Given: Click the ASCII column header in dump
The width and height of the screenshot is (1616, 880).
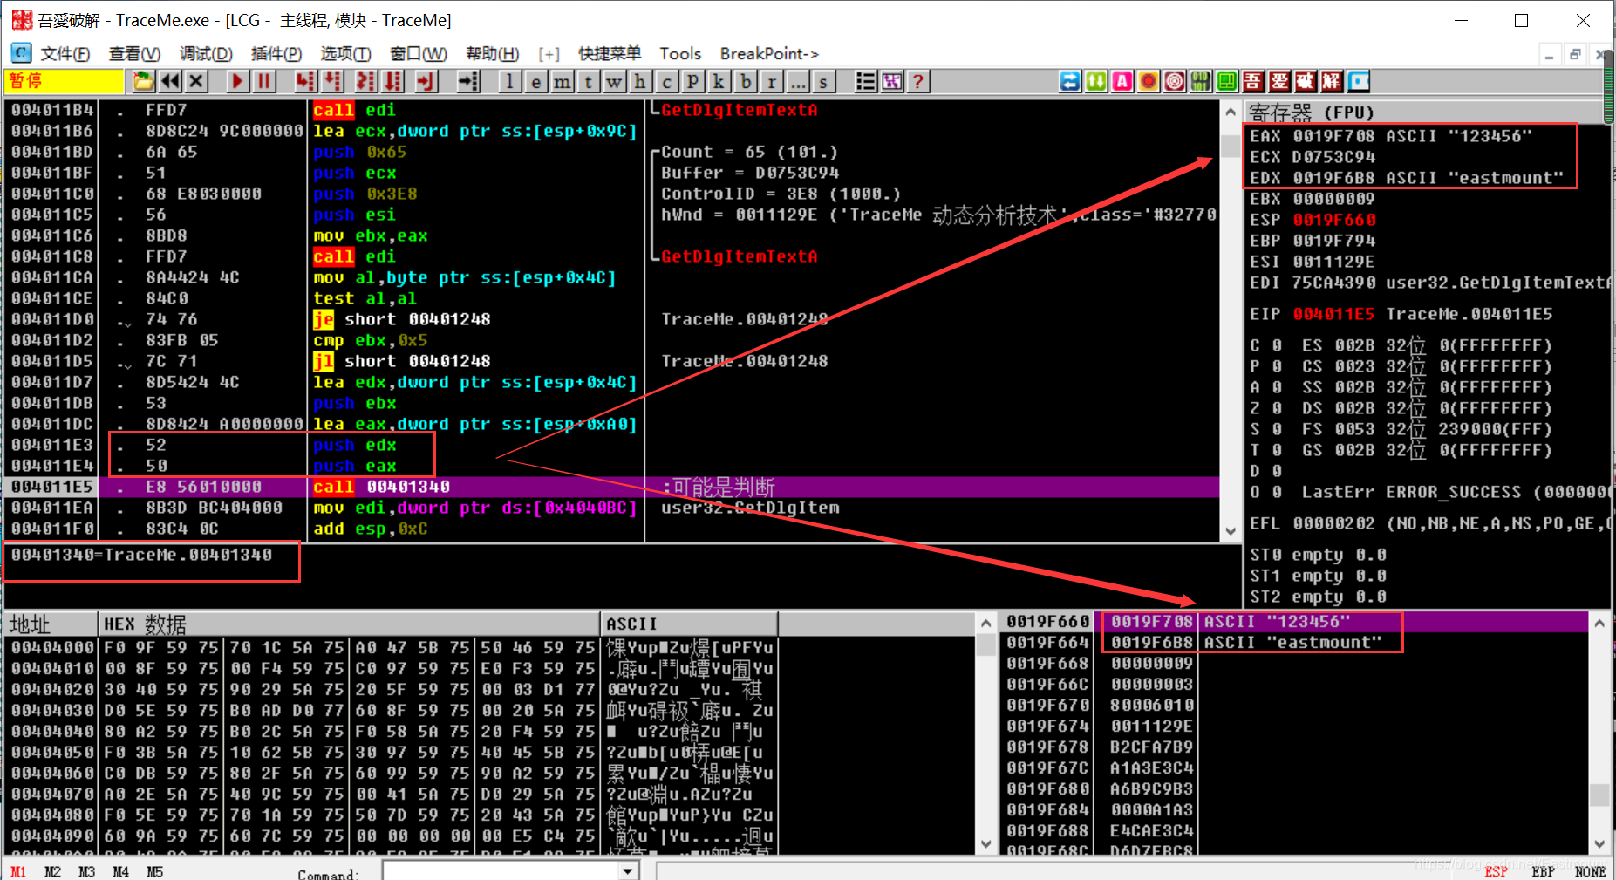Looking at the screenshot, I should point(689,624).
